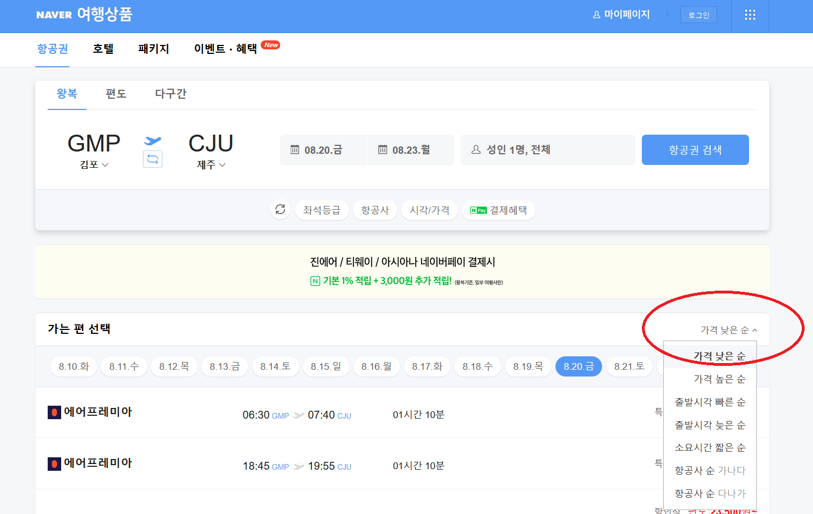Image resolution: width=813 pixels, height=514 pixels.
Task: Open the 패키지 tab
Action: pyautogui.click(x=154, y=49)
